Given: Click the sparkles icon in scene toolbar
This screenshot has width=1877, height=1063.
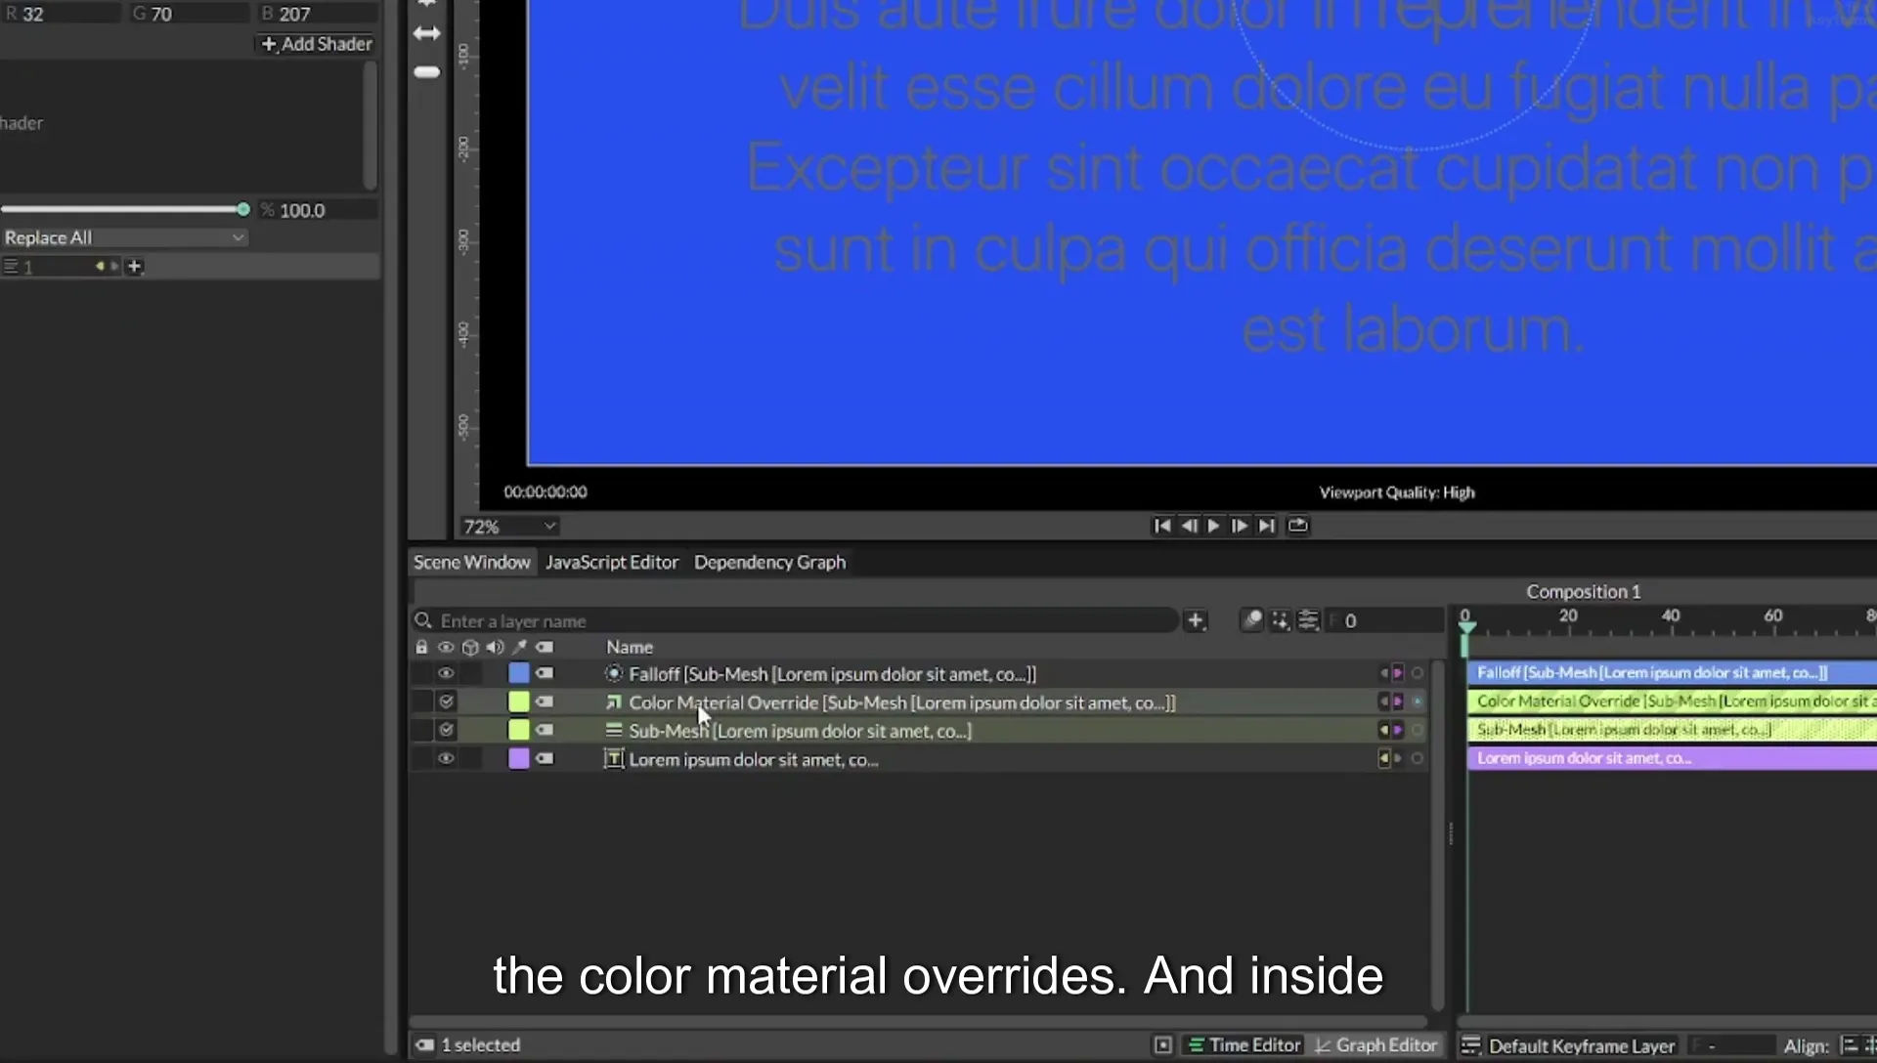Looking at the screenshot, I should [1280, 620].
